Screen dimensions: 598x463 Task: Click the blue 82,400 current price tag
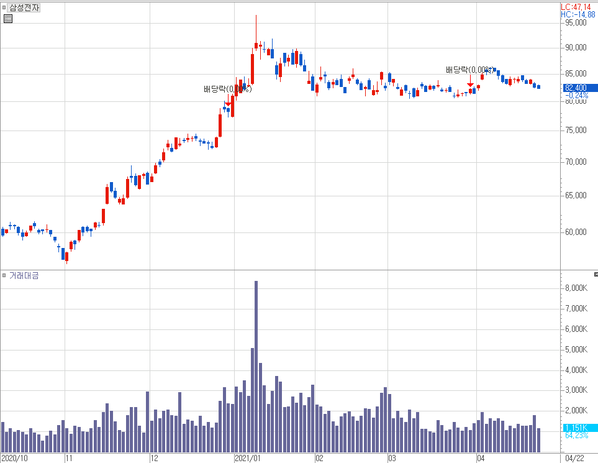pos(576,88)
